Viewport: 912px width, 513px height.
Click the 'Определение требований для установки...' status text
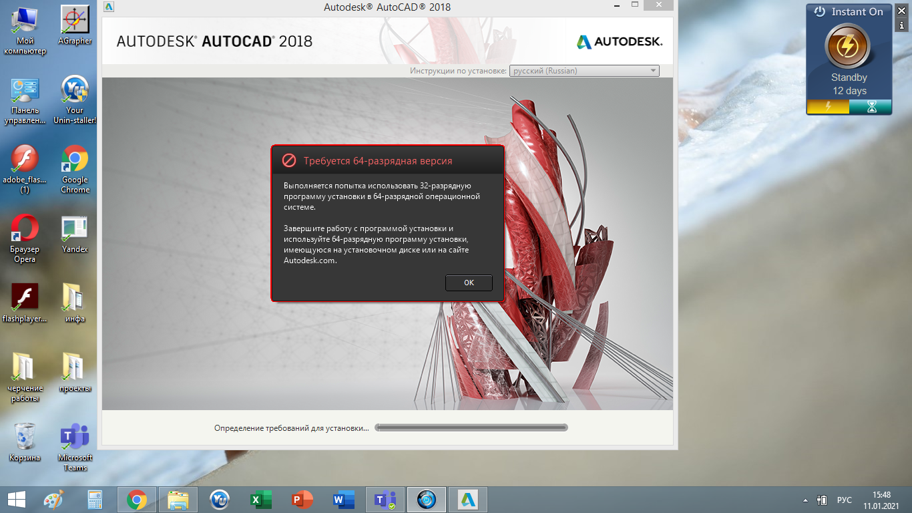coord(292,428)
